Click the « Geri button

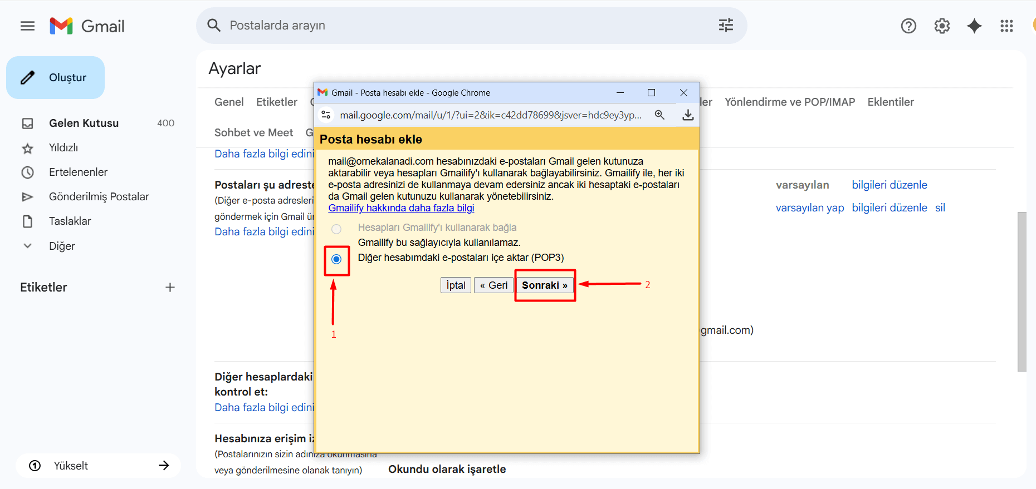[493, 285]
